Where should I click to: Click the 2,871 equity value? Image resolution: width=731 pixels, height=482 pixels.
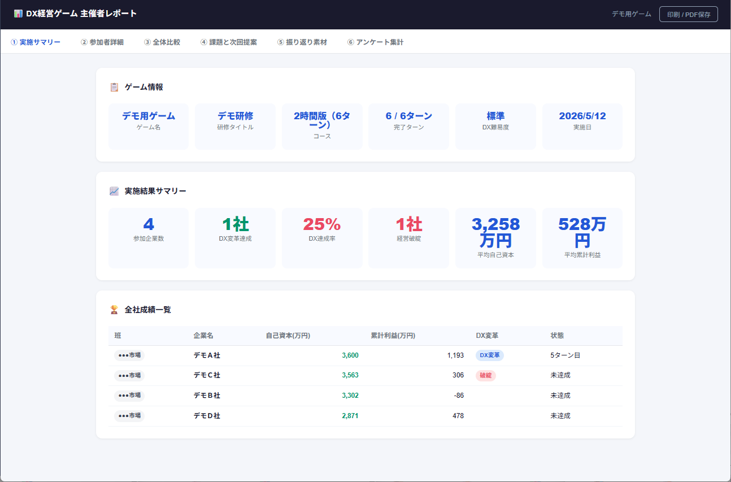point(350,416)
